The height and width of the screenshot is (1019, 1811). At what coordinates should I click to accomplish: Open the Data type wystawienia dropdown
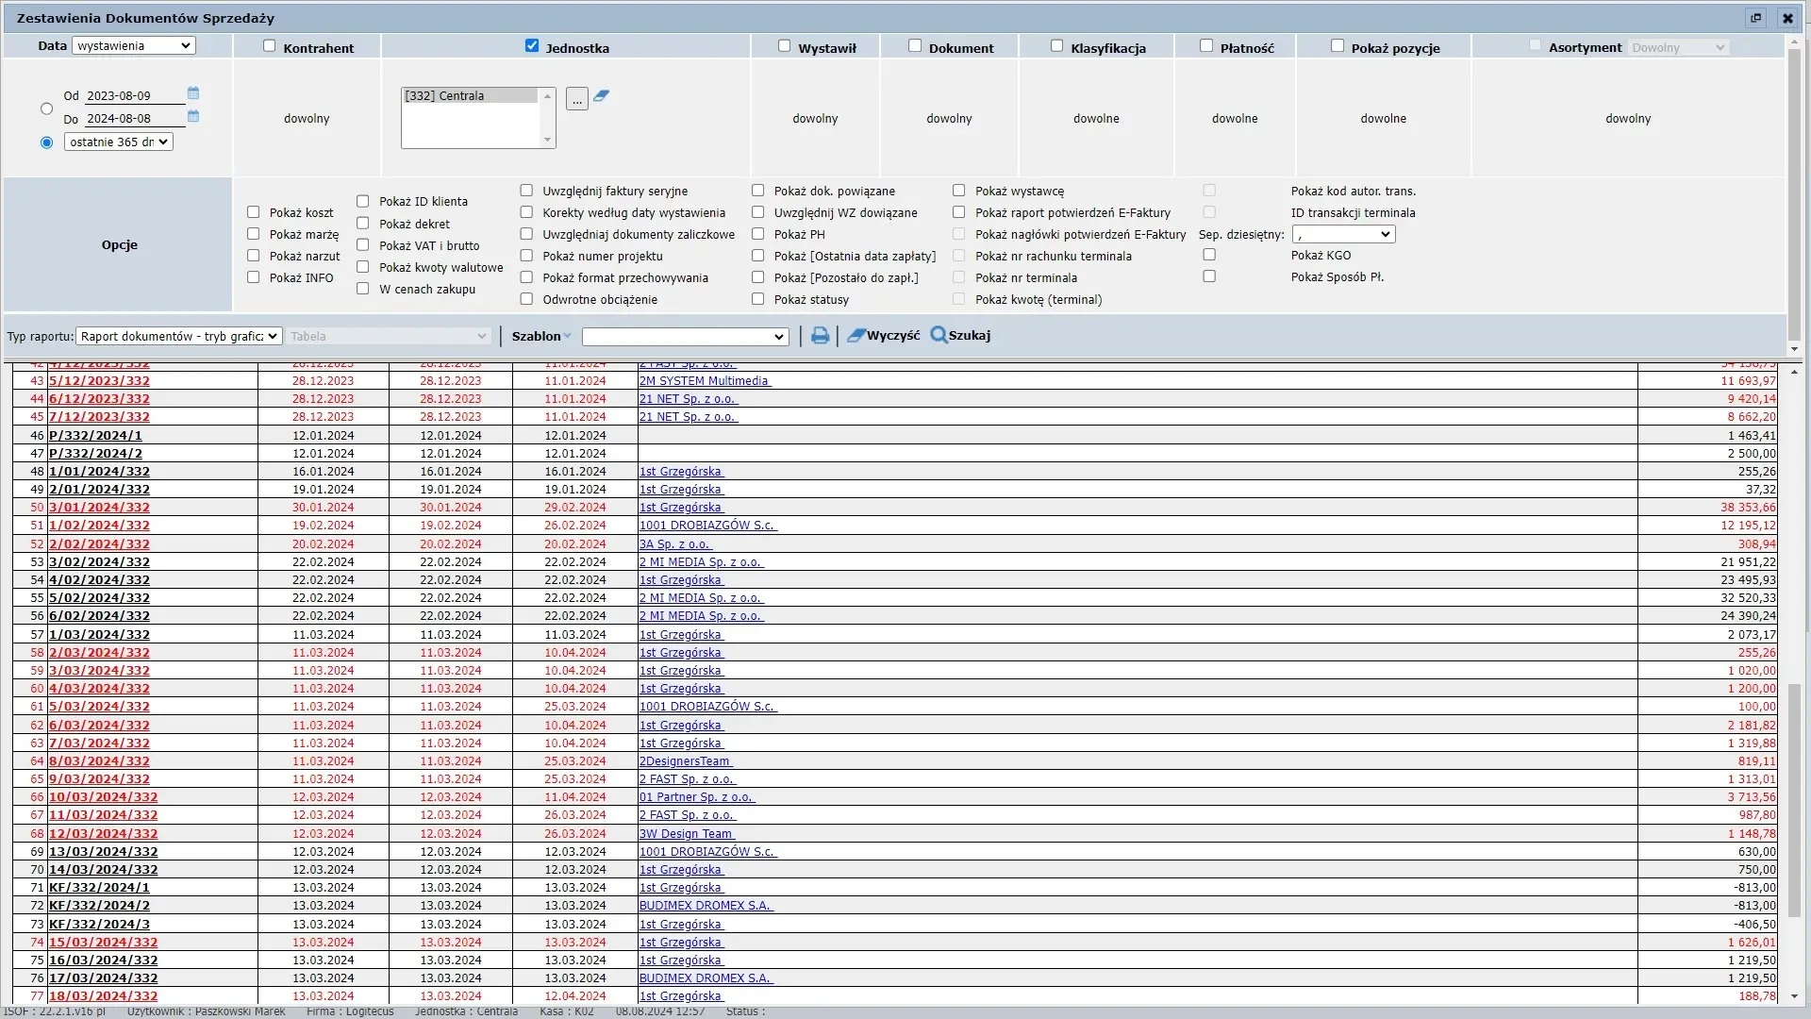click(134, 45)
